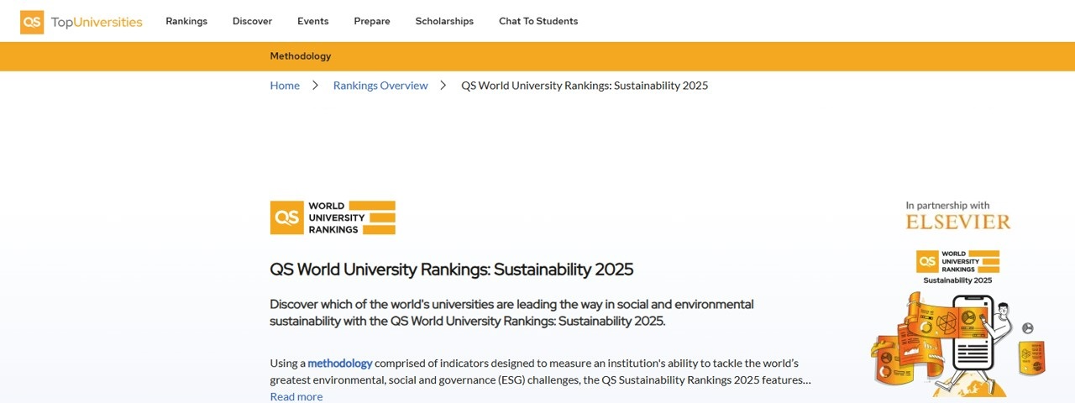Follow the bold methodology link in paragraph
The height and width of the screenshot is (403, 1075).
tap(339, 364)
